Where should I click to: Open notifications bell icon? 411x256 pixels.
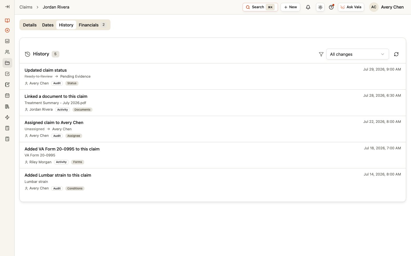coord(308,7)
